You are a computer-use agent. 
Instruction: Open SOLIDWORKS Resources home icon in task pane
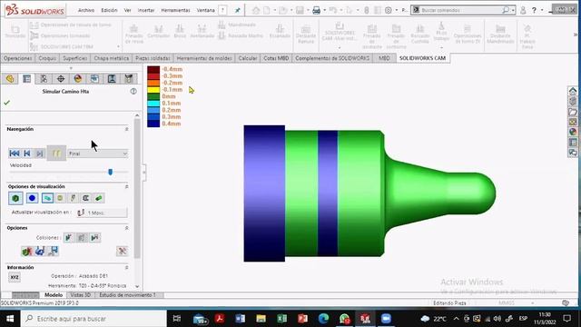tap(573, 91)
